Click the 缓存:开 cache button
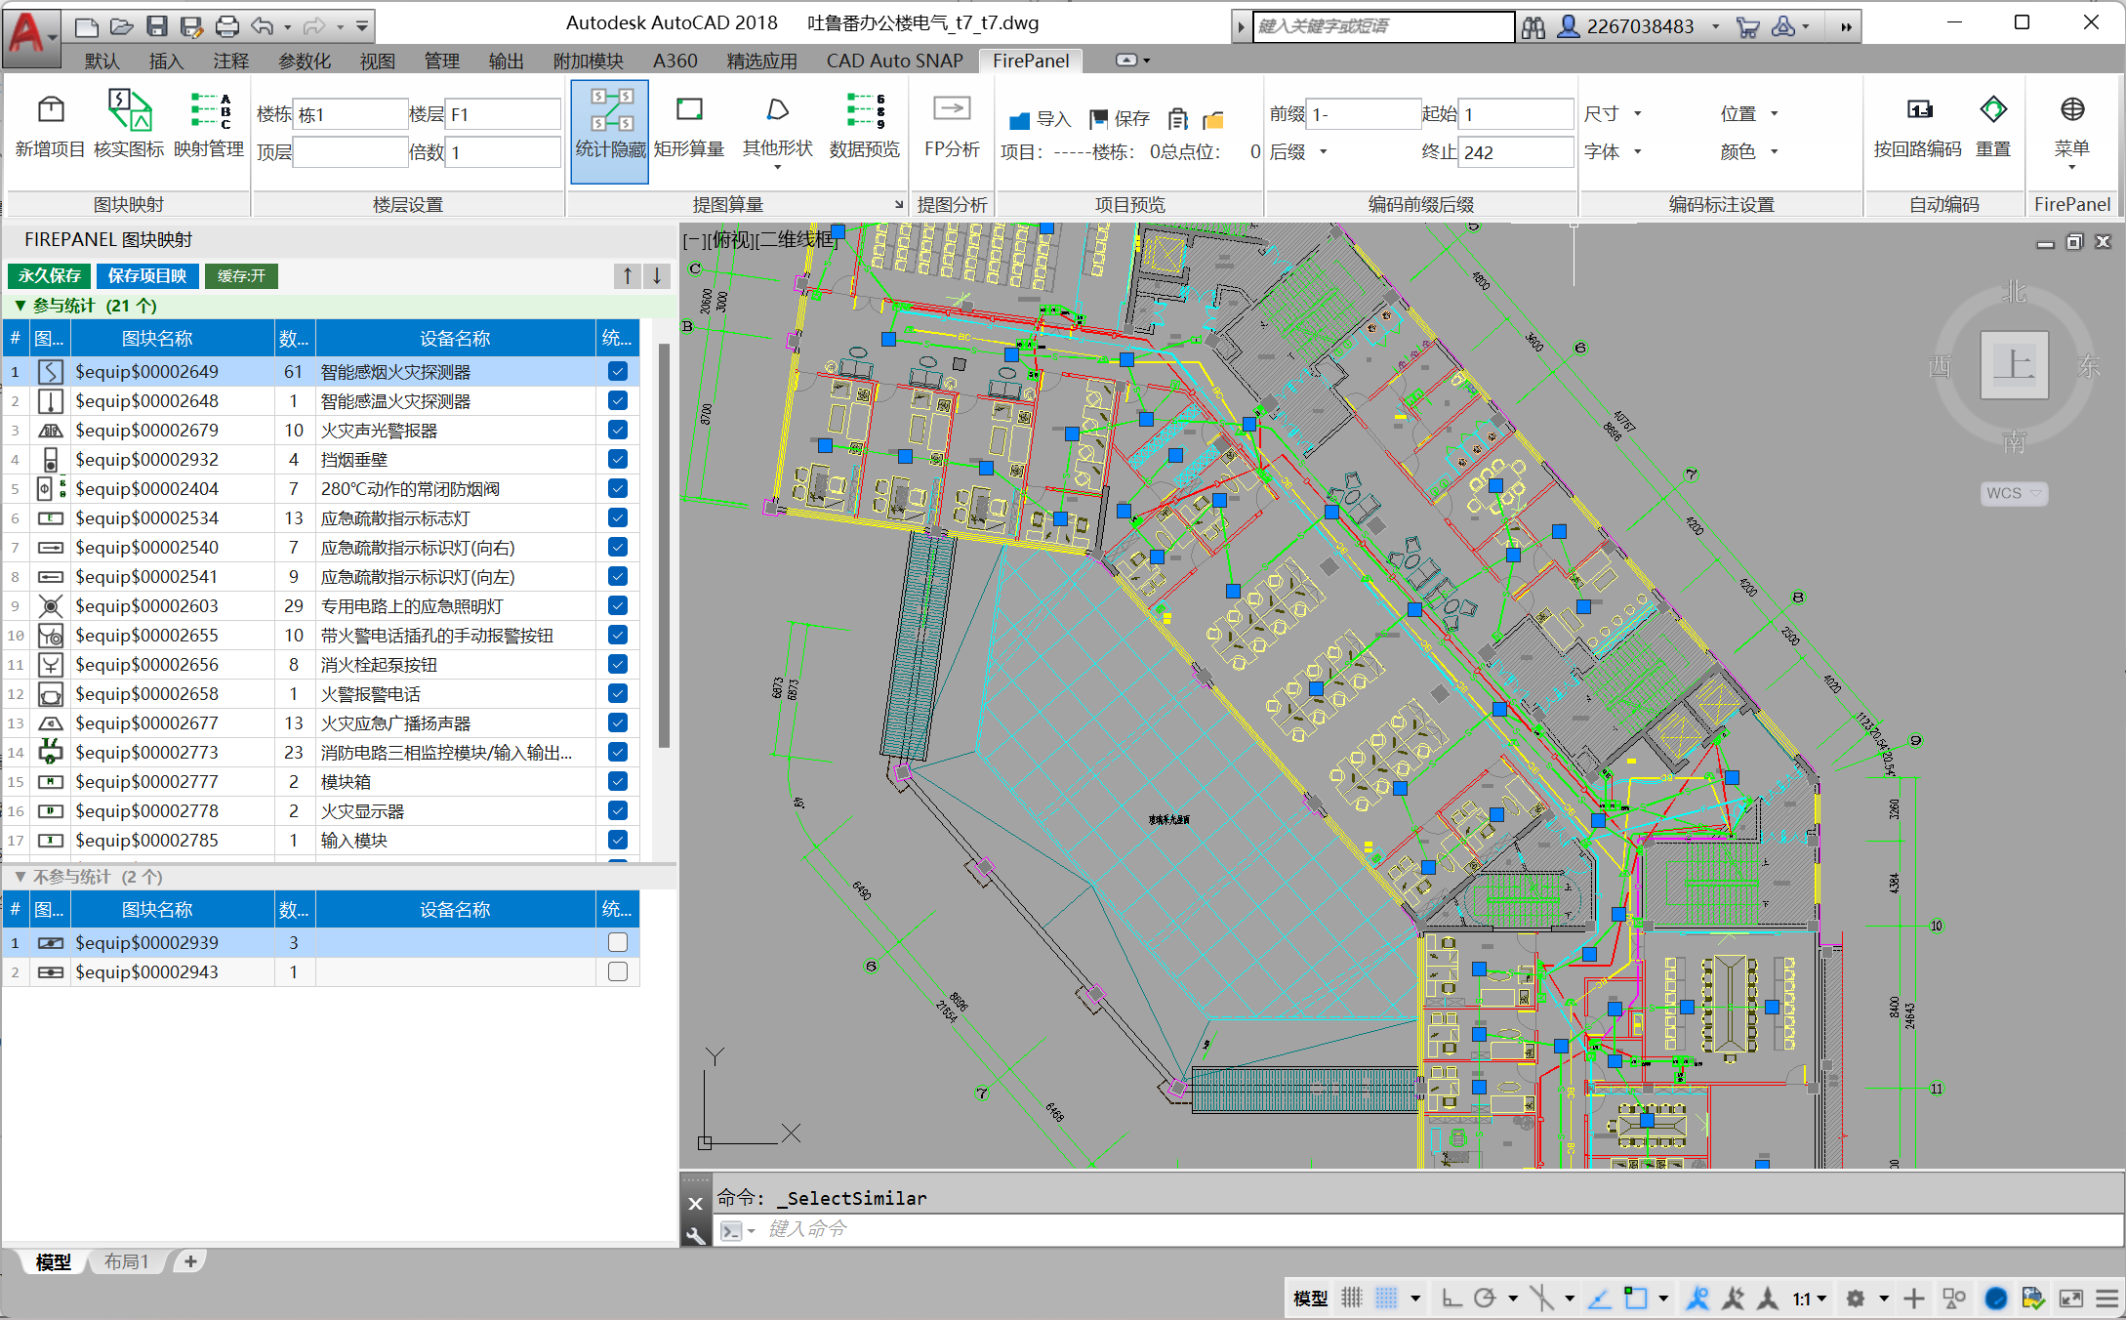2126x1320 pixels. point(241,276)
